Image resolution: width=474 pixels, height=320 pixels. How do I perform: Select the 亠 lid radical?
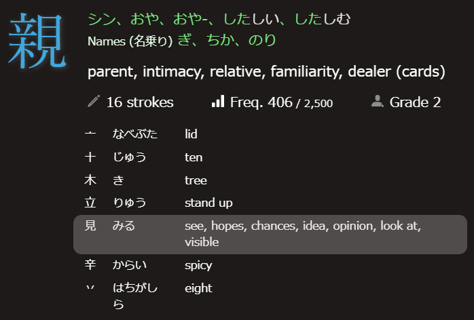(x=90, y=134)
